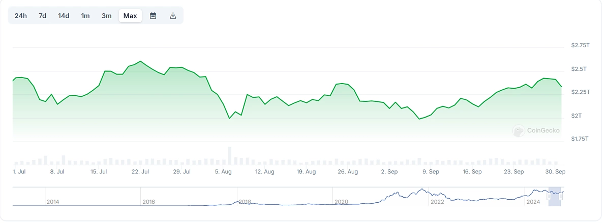Open the calendar date range picker

153,16
